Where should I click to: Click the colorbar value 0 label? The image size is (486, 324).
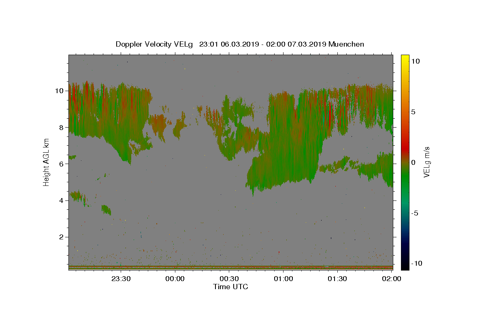[413, 162]
